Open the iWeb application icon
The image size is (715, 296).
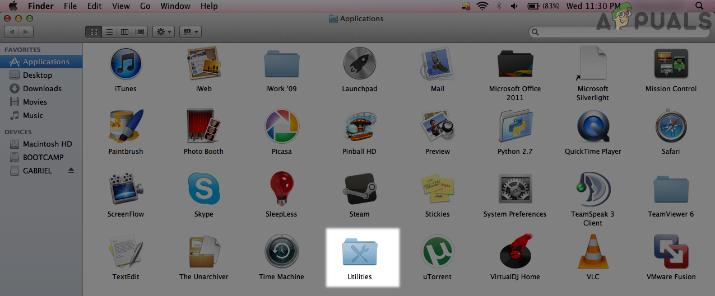click(203, 64)
